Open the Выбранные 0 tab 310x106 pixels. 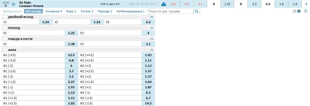[12, 11]
